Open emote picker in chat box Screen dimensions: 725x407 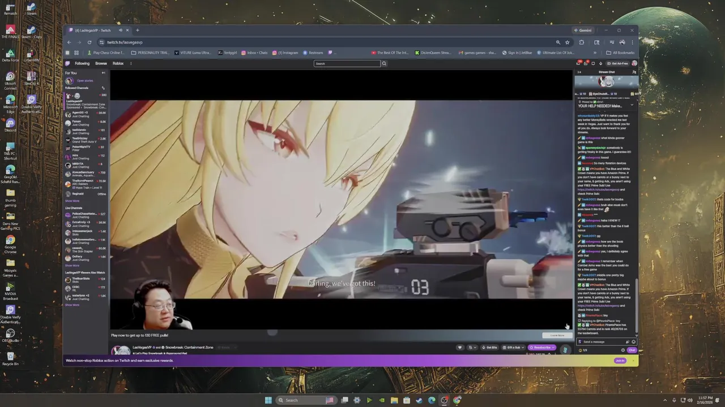(633, 341)
